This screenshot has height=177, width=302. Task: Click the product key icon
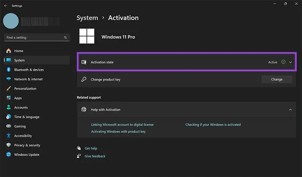(84, 79)
